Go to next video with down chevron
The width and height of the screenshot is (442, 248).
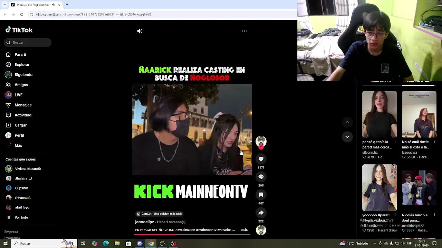pyautogui.click(x=347, y=137)
